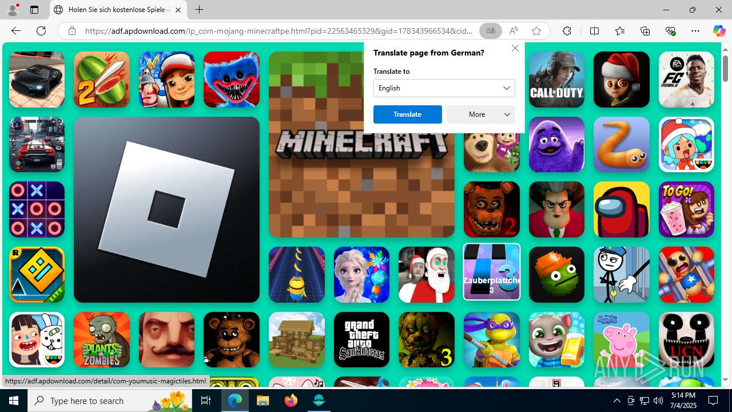Close the Holen Sie sich kostenlose Spiele tab
732x412 pixels.
[178, 10]
